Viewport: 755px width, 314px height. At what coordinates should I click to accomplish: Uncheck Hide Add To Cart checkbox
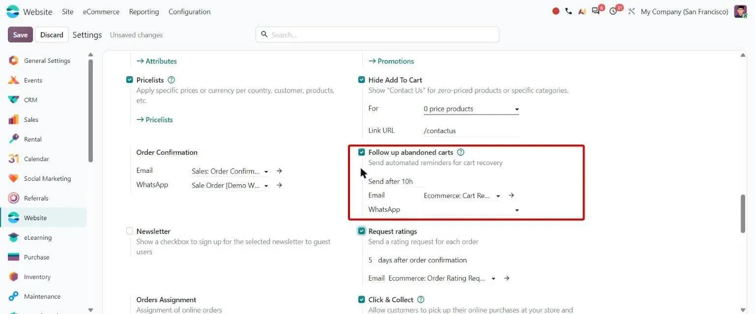362,80
